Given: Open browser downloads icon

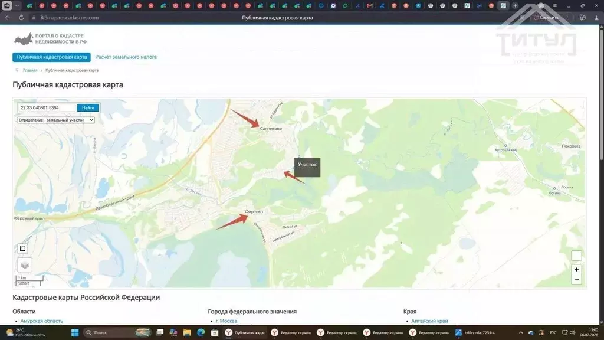Looking at the screenshot, I should 596,18.
